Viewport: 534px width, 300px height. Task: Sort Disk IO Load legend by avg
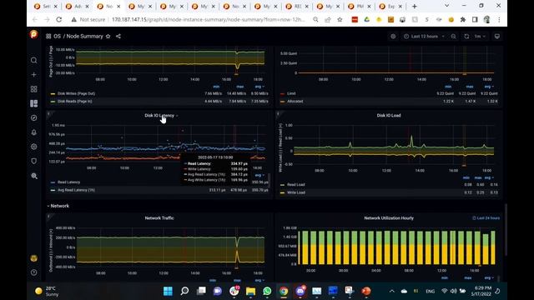pos(488,177)
